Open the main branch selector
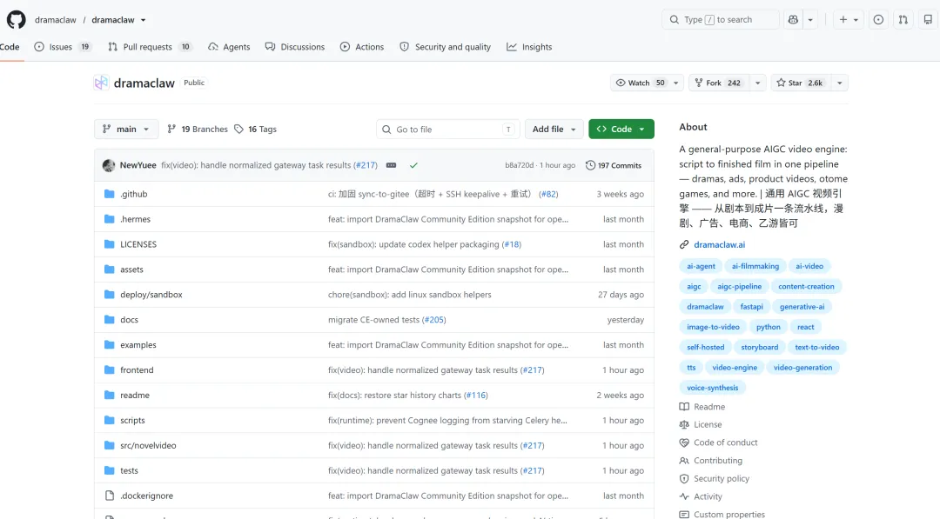 pyautogui.click(x=126, y=130)
